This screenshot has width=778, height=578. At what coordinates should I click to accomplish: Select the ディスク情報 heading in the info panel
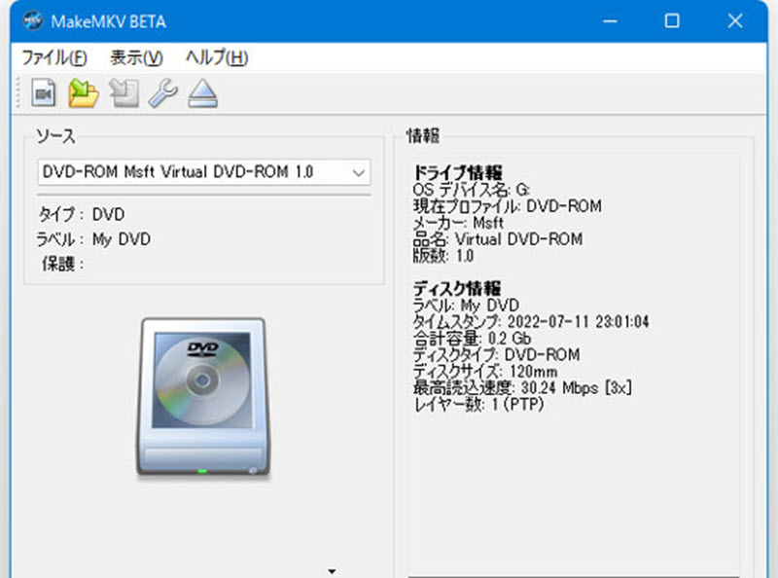(457, 288)
